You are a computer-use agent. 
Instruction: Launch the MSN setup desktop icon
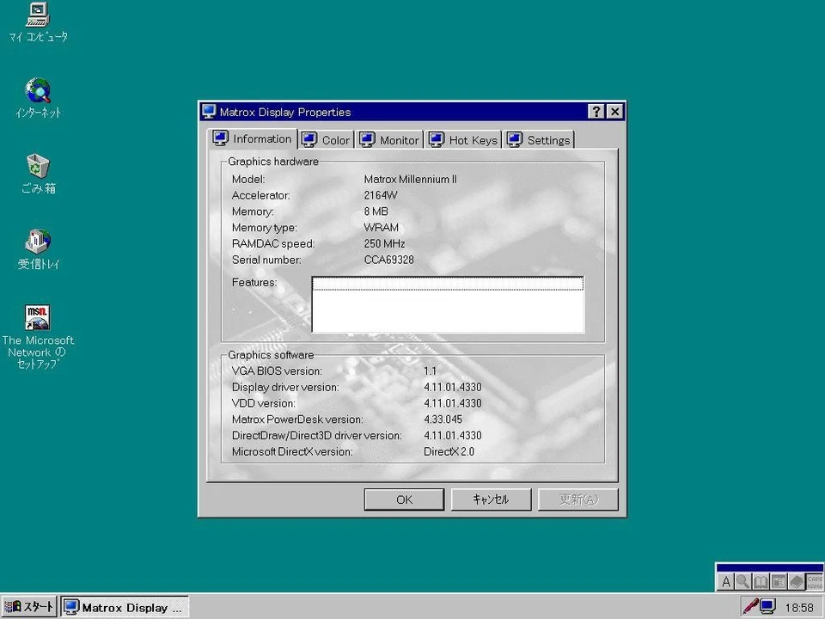click(x=38, y=318)
